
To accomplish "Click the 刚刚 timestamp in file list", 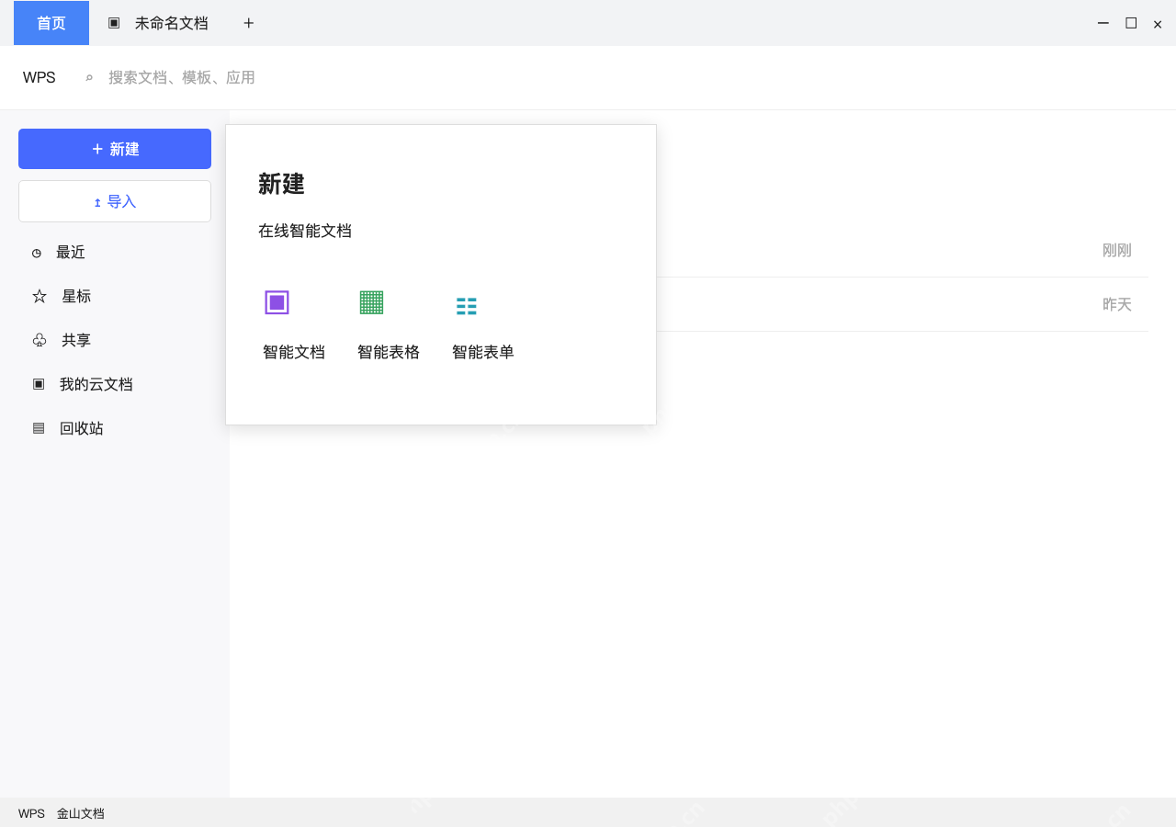I will (x=1117, y=250).
